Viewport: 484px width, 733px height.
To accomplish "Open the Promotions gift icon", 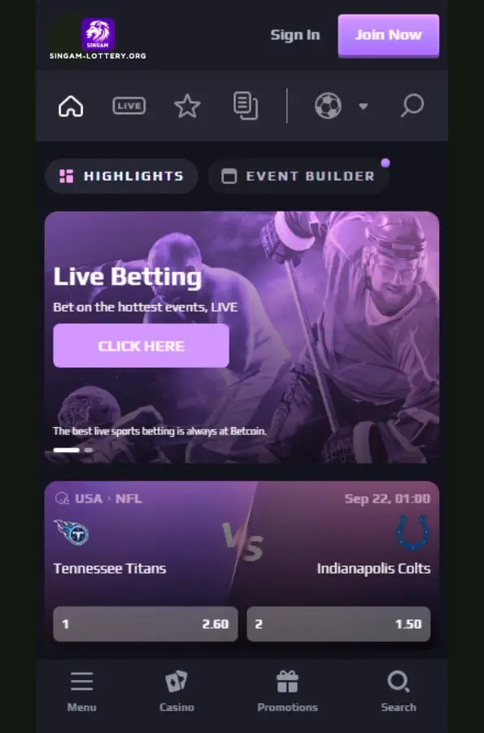I will 287,682.
